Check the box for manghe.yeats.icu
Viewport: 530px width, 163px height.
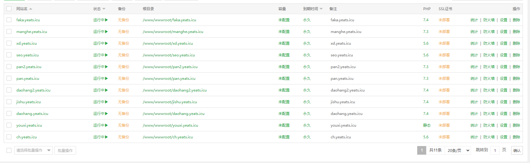9,31
